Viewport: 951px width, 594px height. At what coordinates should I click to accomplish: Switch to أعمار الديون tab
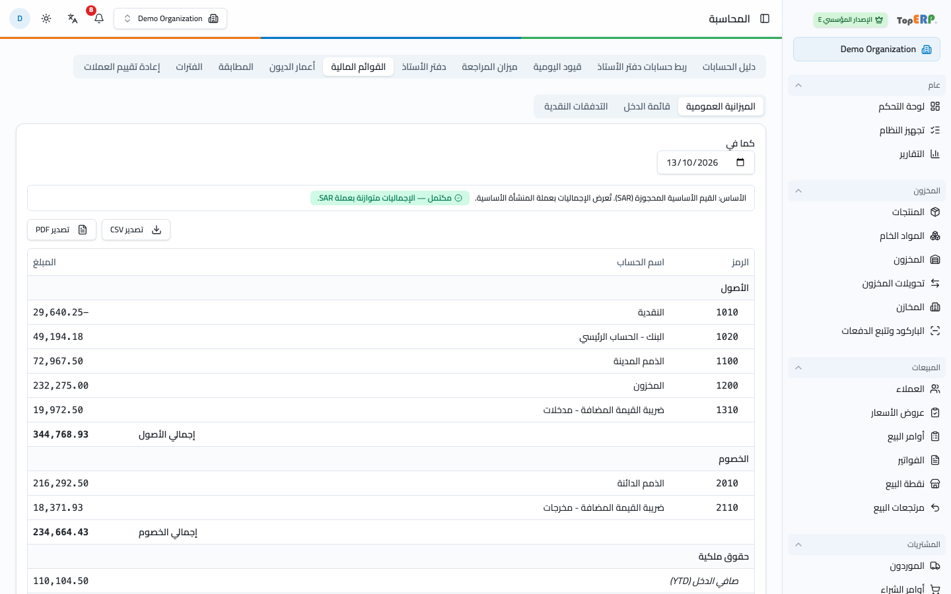(292, 67)
